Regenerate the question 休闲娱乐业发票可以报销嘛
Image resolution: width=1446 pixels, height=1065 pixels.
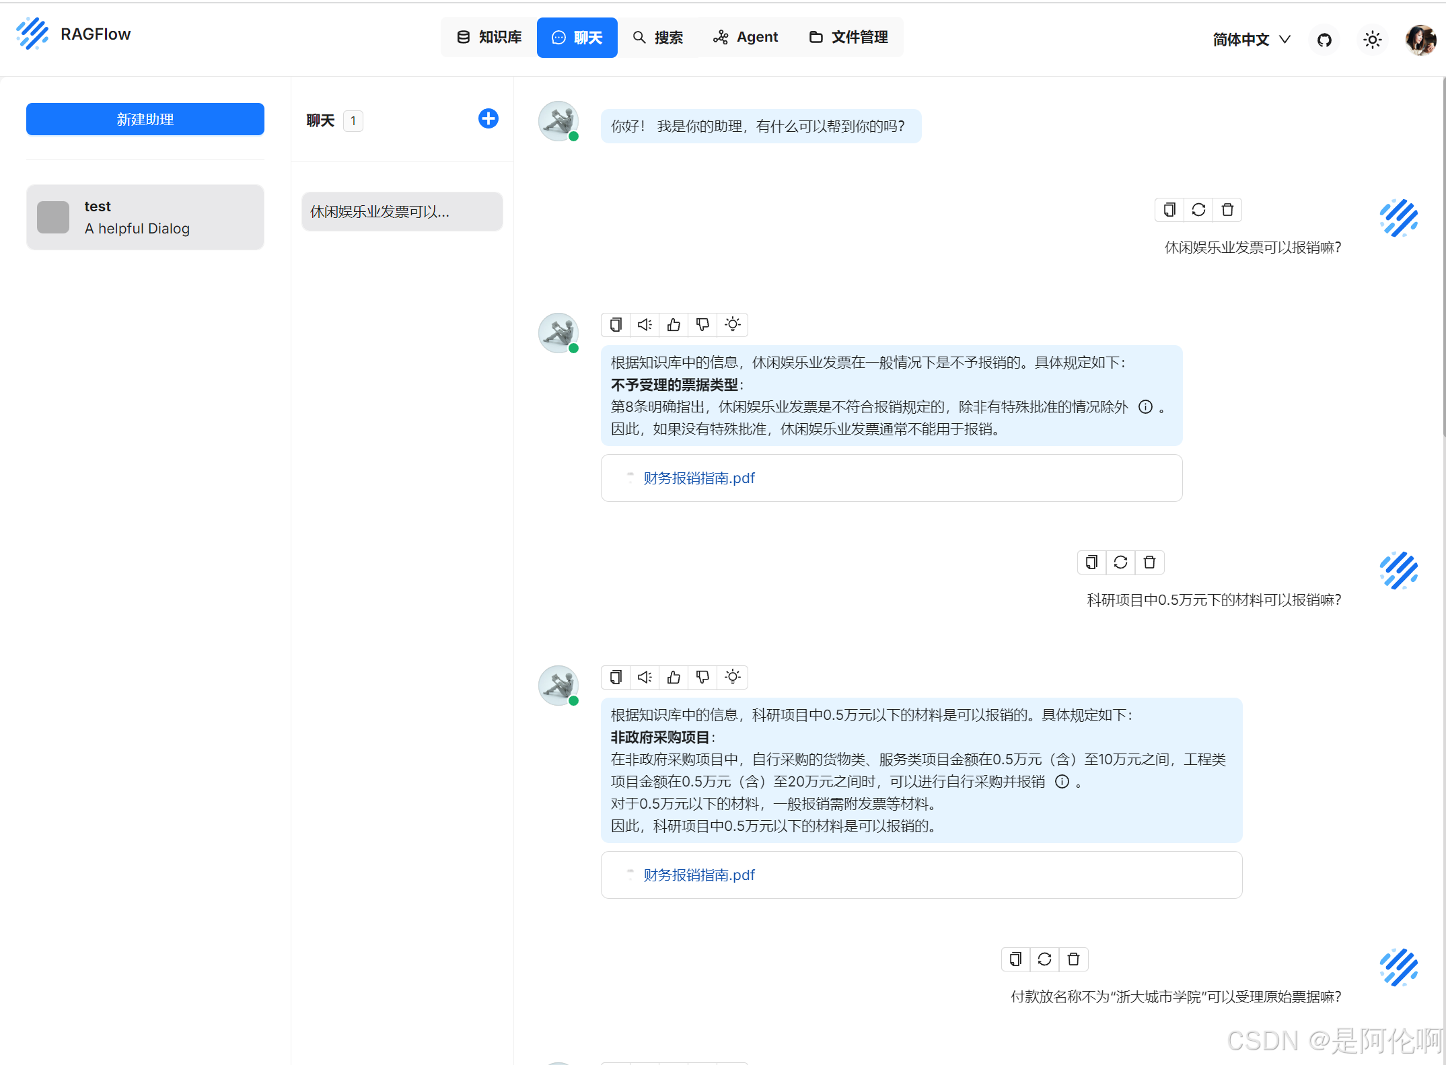click(1198, 210)
